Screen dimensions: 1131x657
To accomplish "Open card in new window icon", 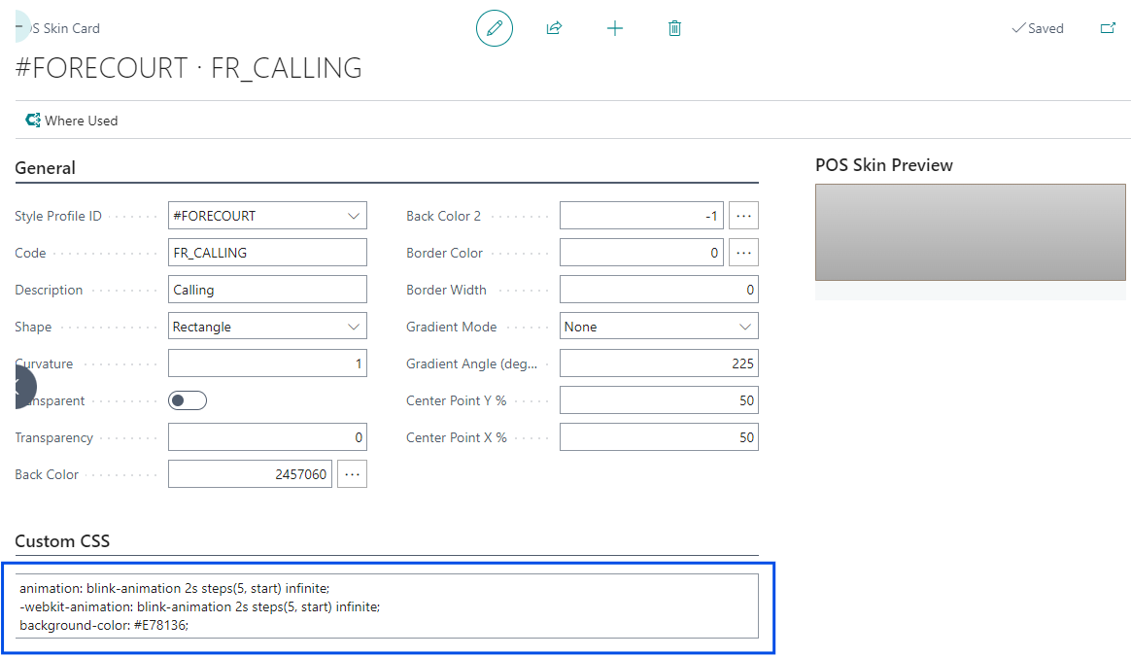I will (x=1108, y=28).
